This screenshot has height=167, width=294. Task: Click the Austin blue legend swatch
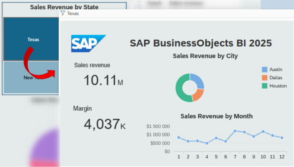point(264,69)
